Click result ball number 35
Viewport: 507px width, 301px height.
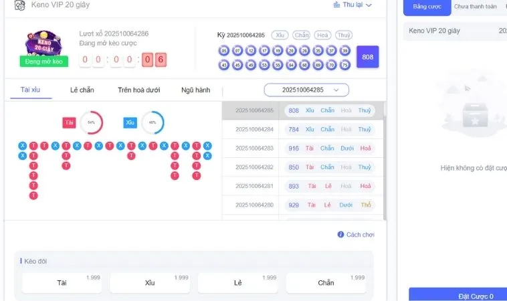click(x=318, y=51)
